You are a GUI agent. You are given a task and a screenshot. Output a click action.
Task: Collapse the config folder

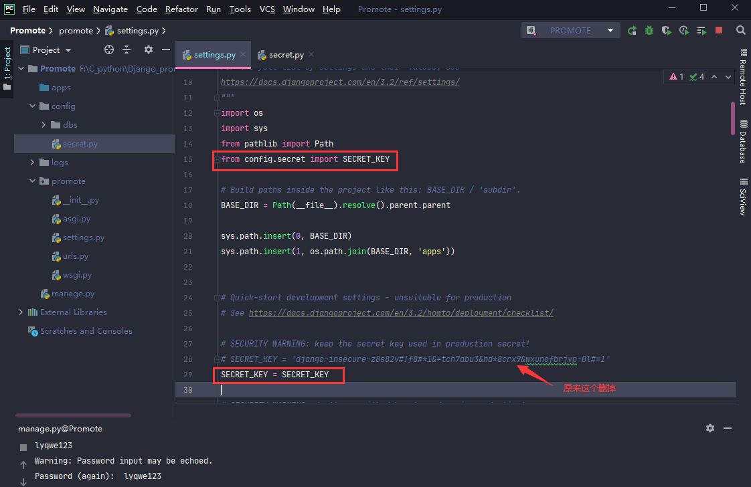[33, 106]
